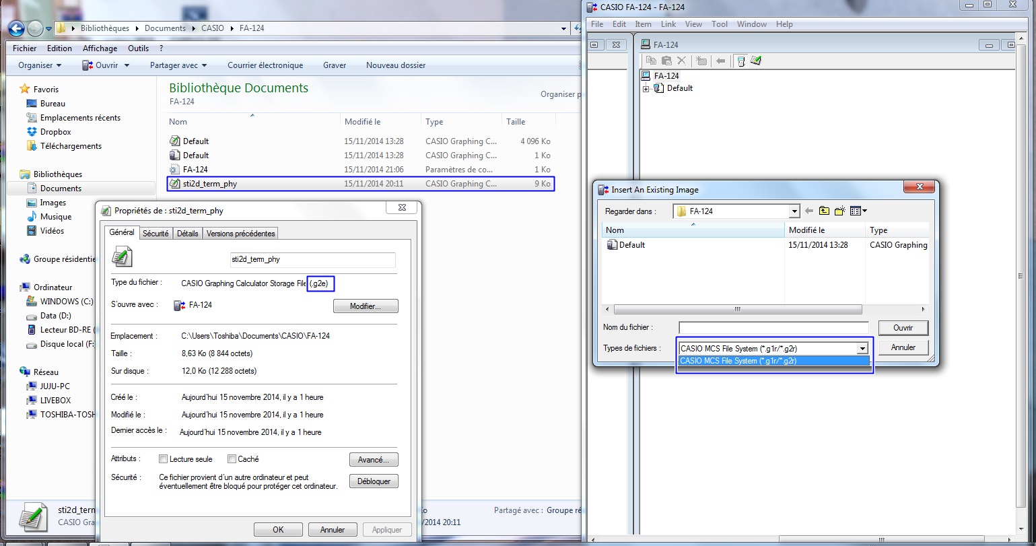This screenshot has height=546, width=1036.
Task: Open the Help menu in CASIO FA-124
Action: 784,24
